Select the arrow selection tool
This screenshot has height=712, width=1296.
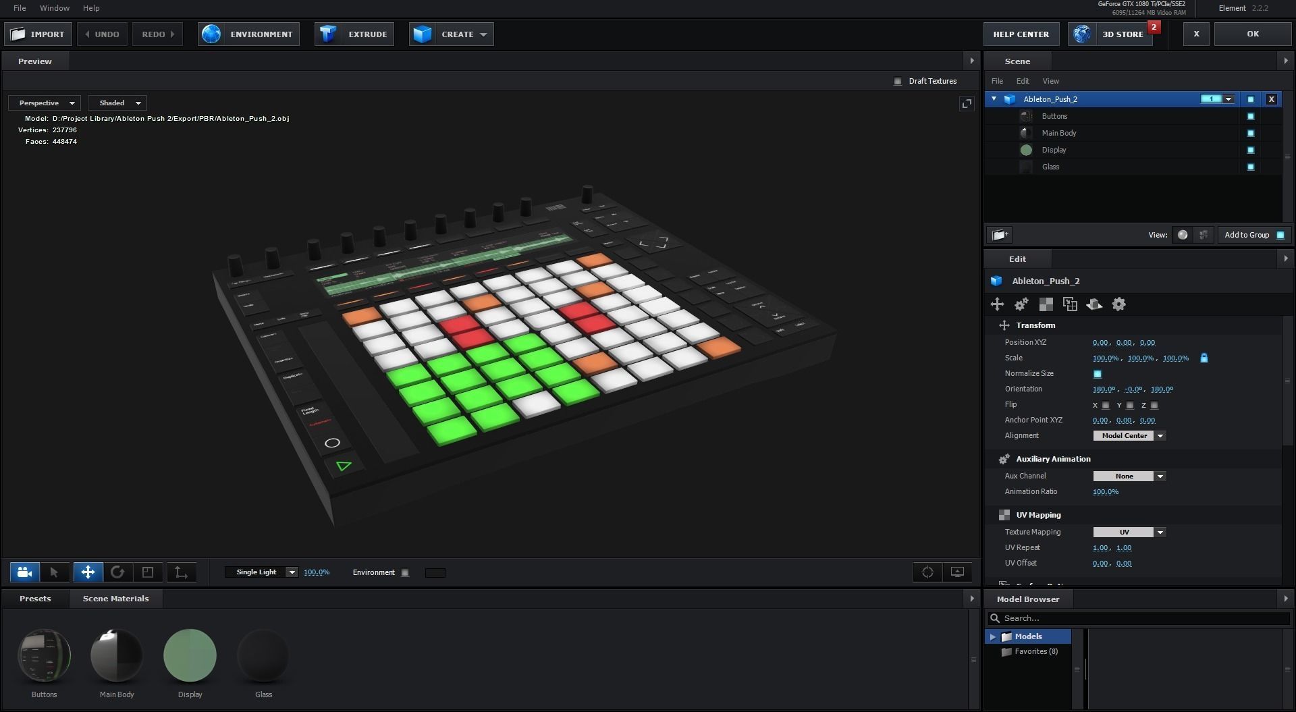tap(54, 572)
